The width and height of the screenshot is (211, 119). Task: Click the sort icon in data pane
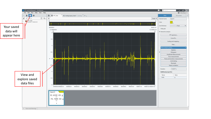click(45, 19)
